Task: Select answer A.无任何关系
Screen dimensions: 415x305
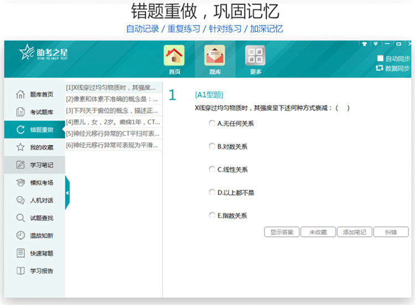Action: coord(212,123)
